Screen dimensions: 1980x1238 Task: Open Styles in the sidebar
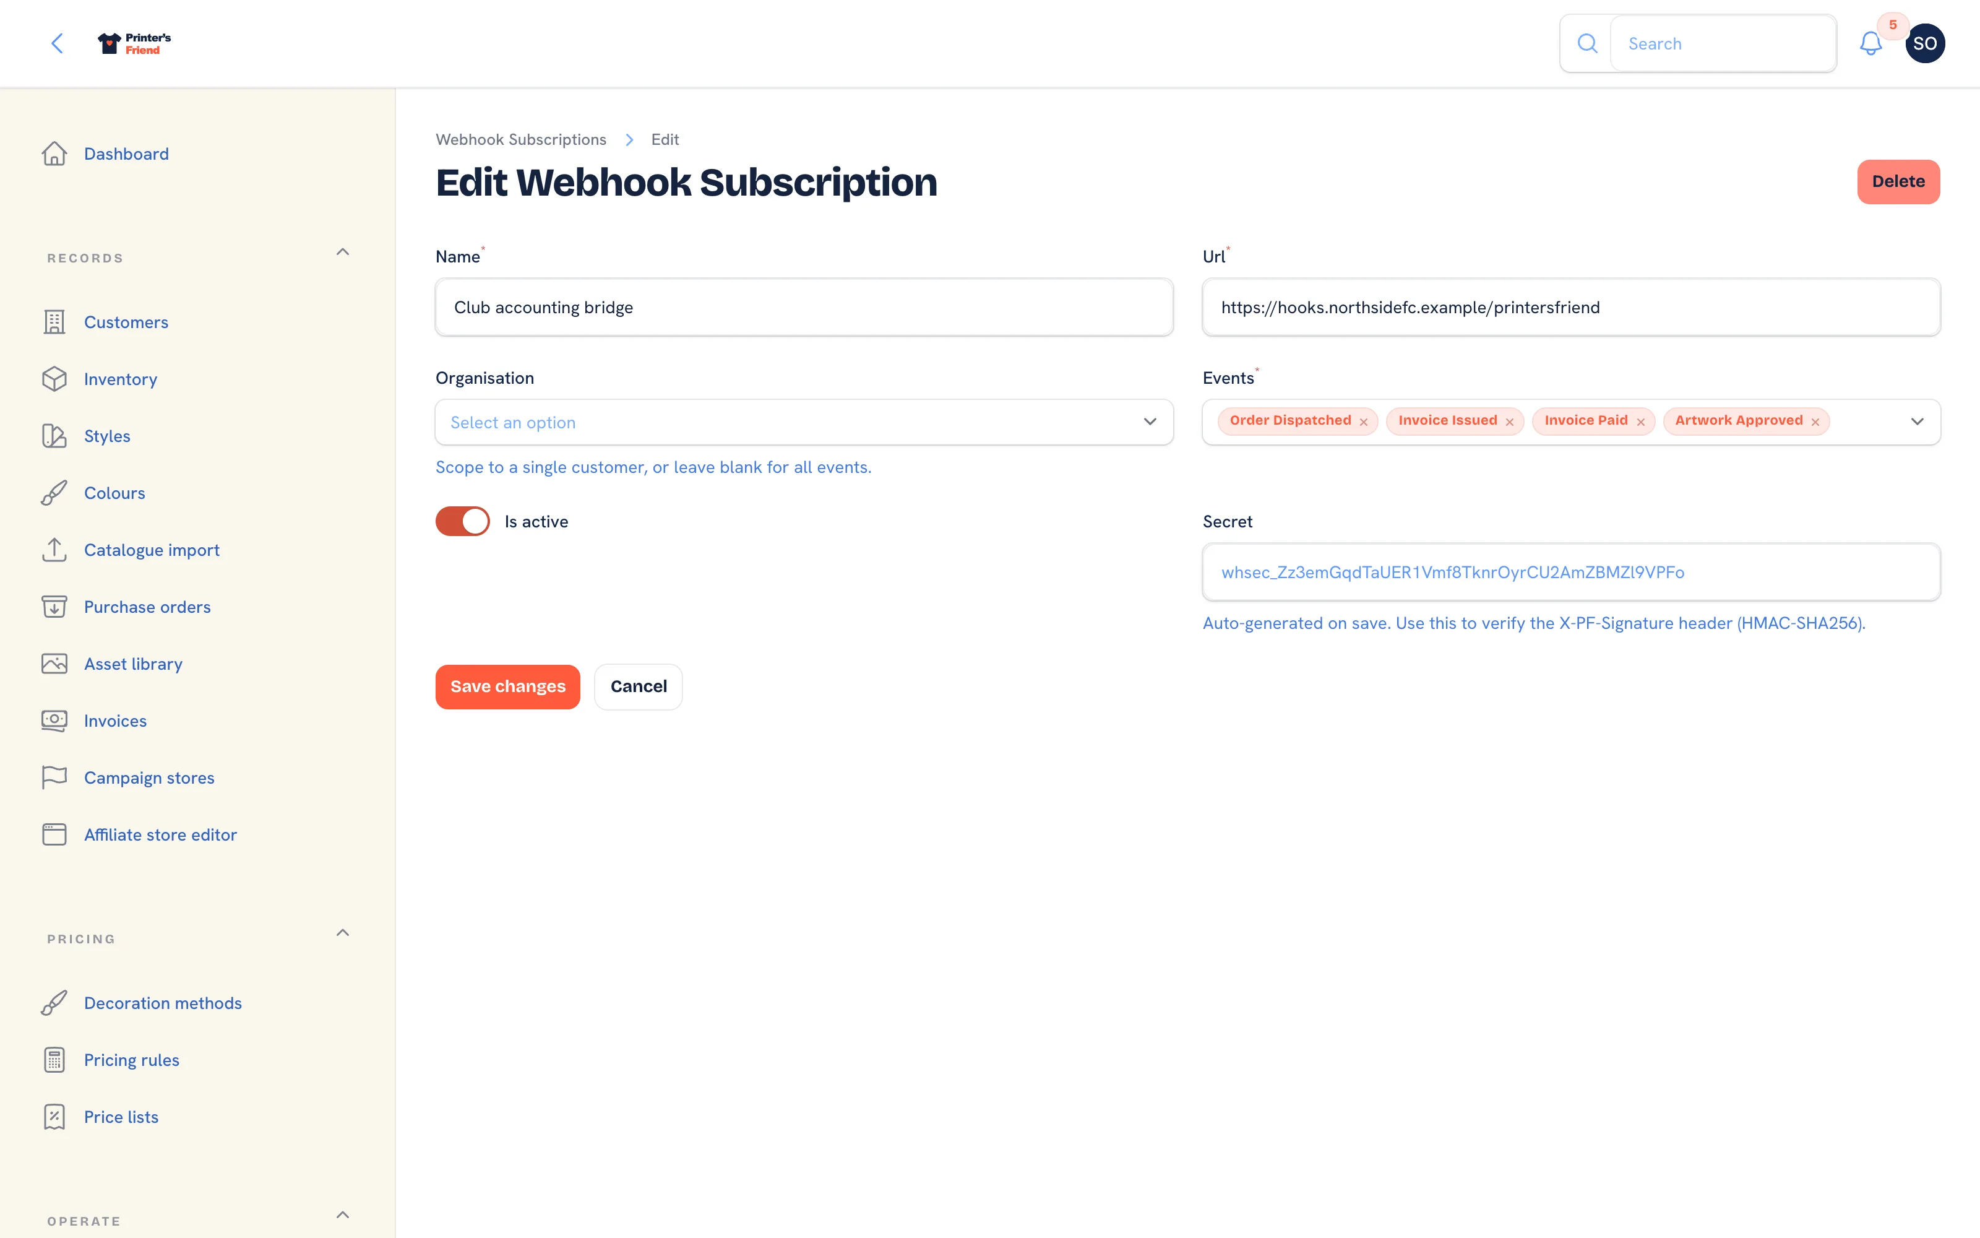click(x=107, y=436)
